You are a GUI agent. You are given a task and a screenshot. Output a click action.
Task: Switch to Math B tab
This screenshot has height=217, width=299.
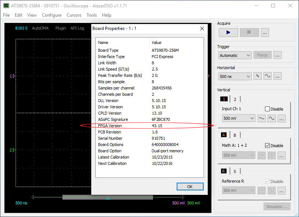pos(235,135)
